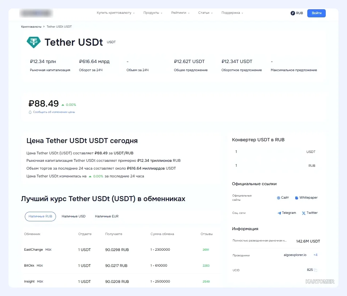Image resolution: width=347 pixels, height=296 pixels.
Task: Click the Получаете column header
Action: click(x=113, y=234)
